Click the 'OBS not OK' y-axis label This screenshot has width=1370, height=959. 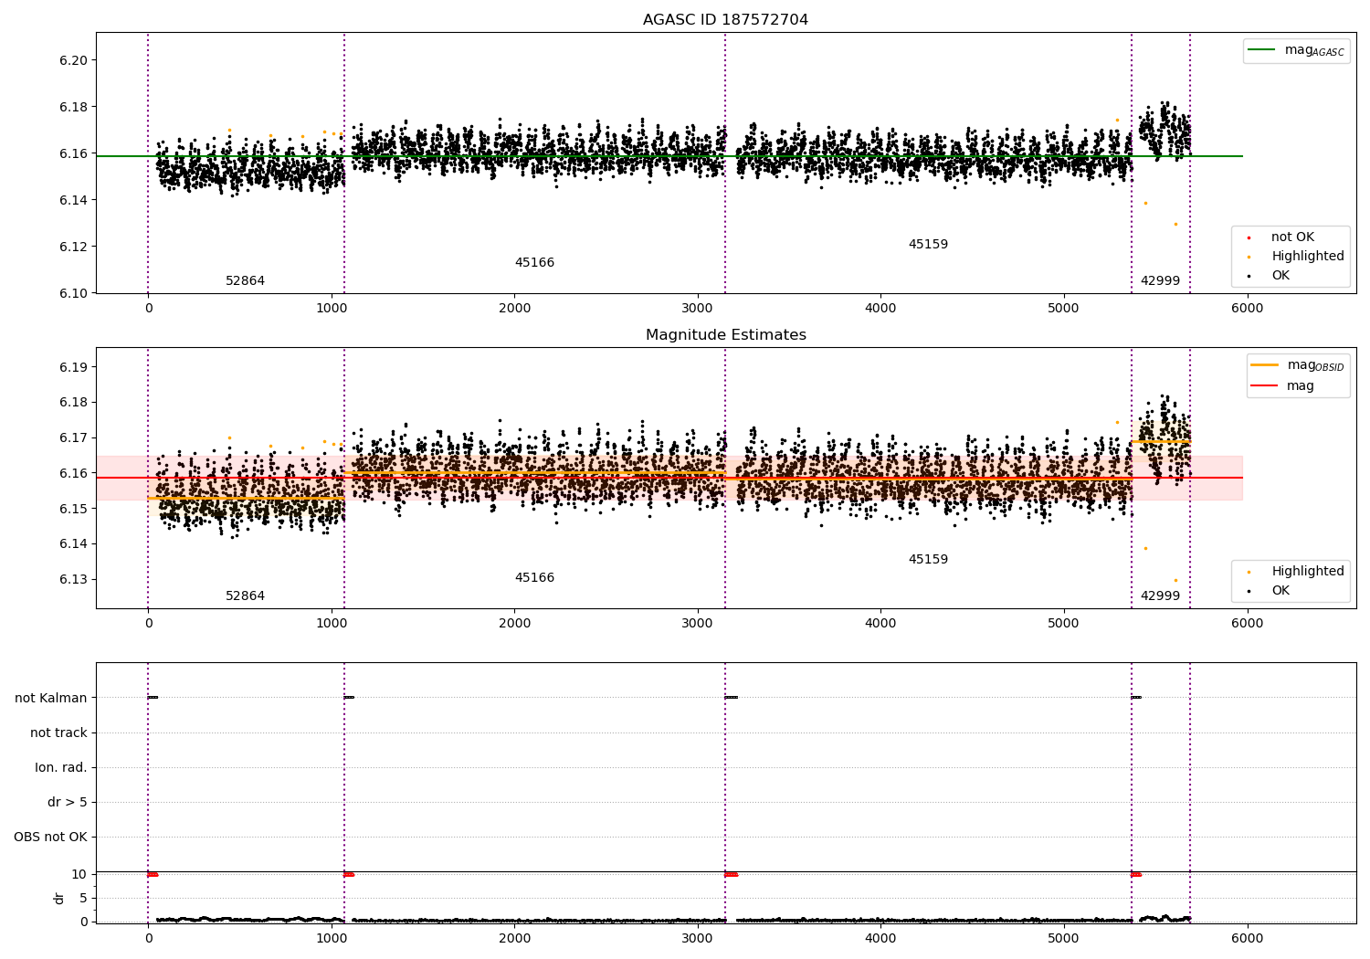[x=50, y=838]
